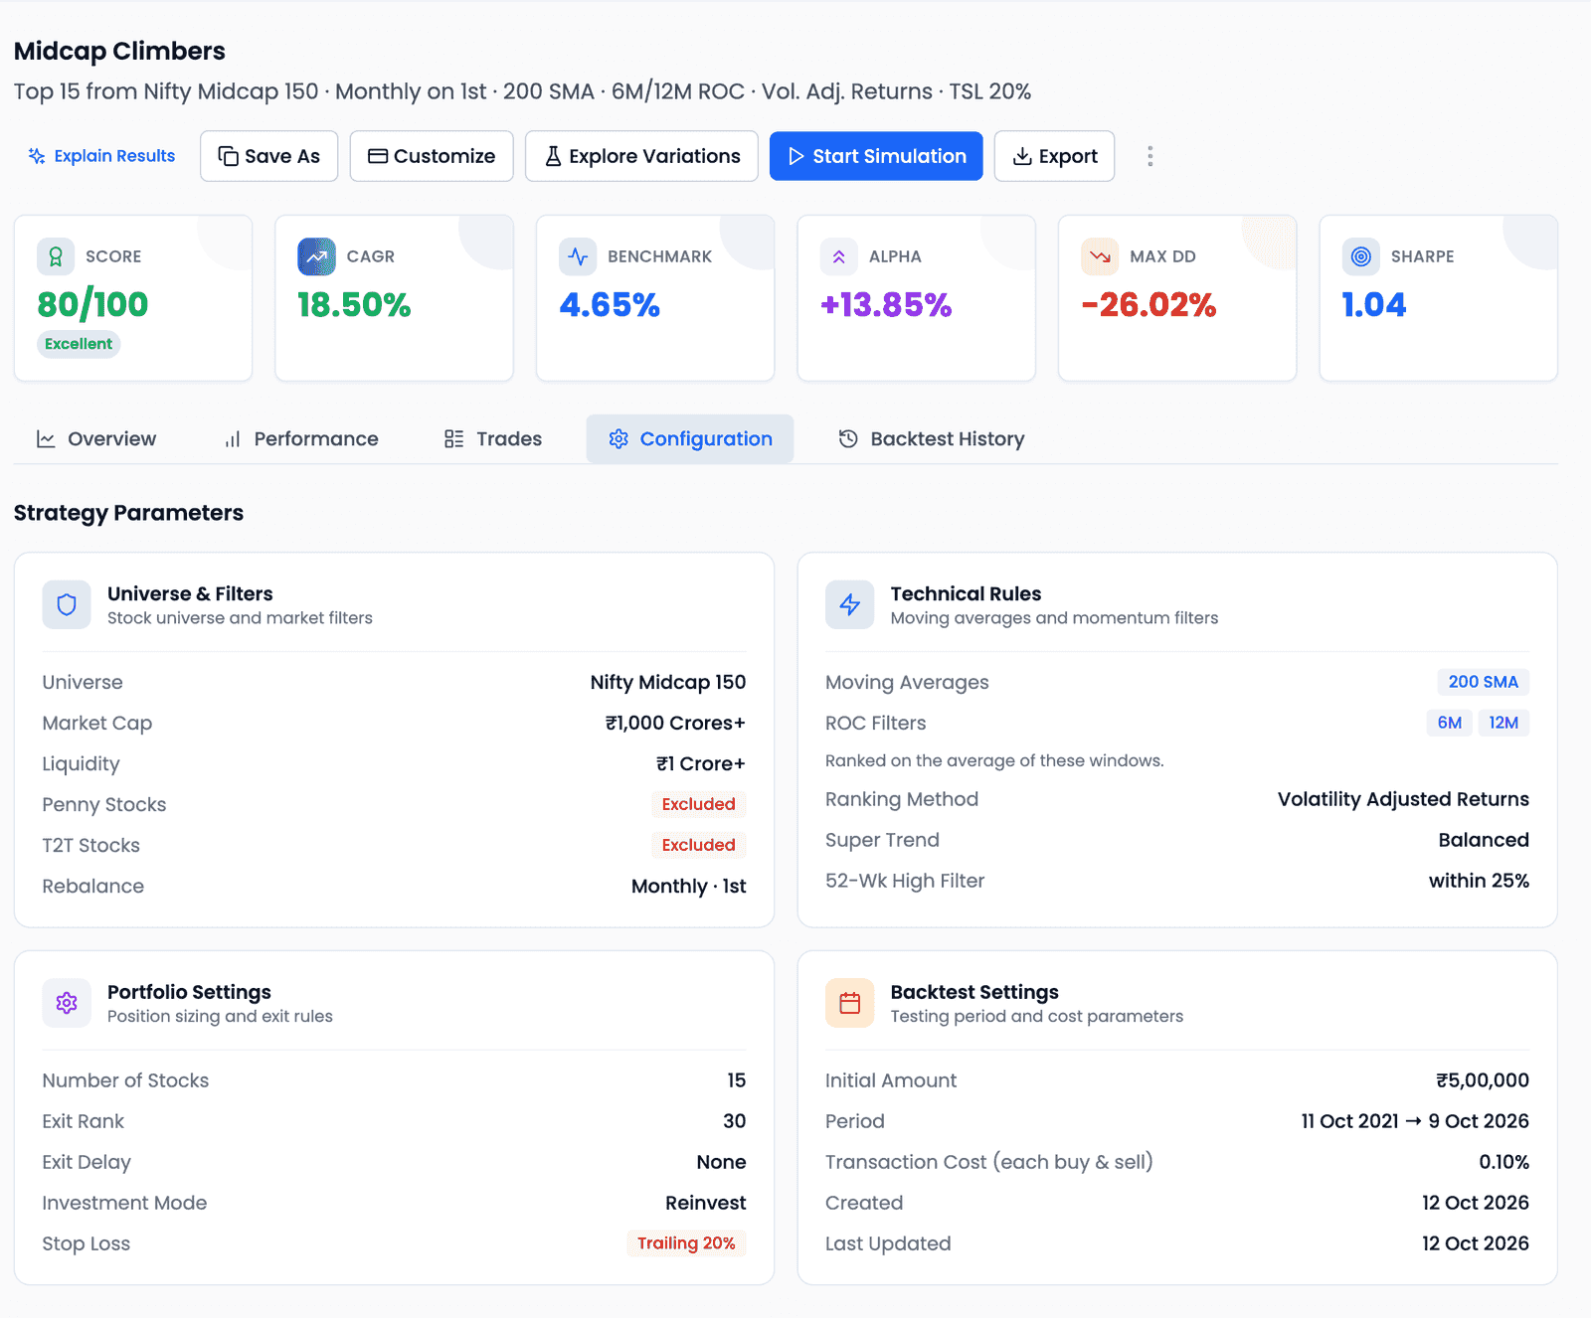Click the 6M ROC filter badge

tap(1449, 723)
